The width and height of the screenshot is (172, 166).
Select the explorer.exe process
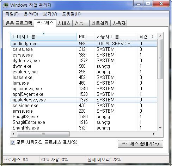click(84, 72)
